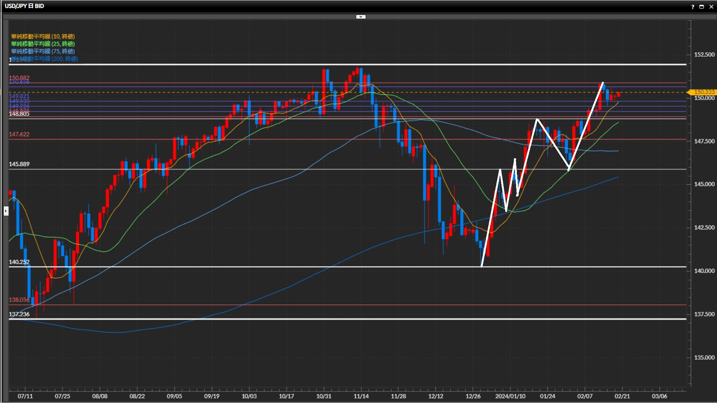This screenshot has width=717, height=403.
Task: Click the help question mark icon
Action: pos(693,7)
